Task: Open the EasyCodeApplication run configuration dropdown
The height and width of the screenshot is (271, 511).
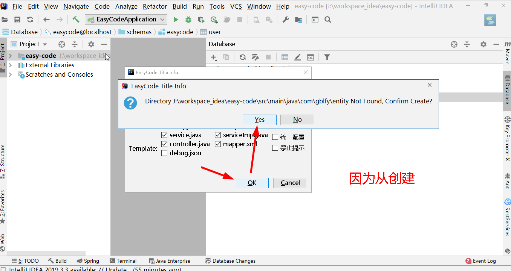Action: [x=126, y=20]
